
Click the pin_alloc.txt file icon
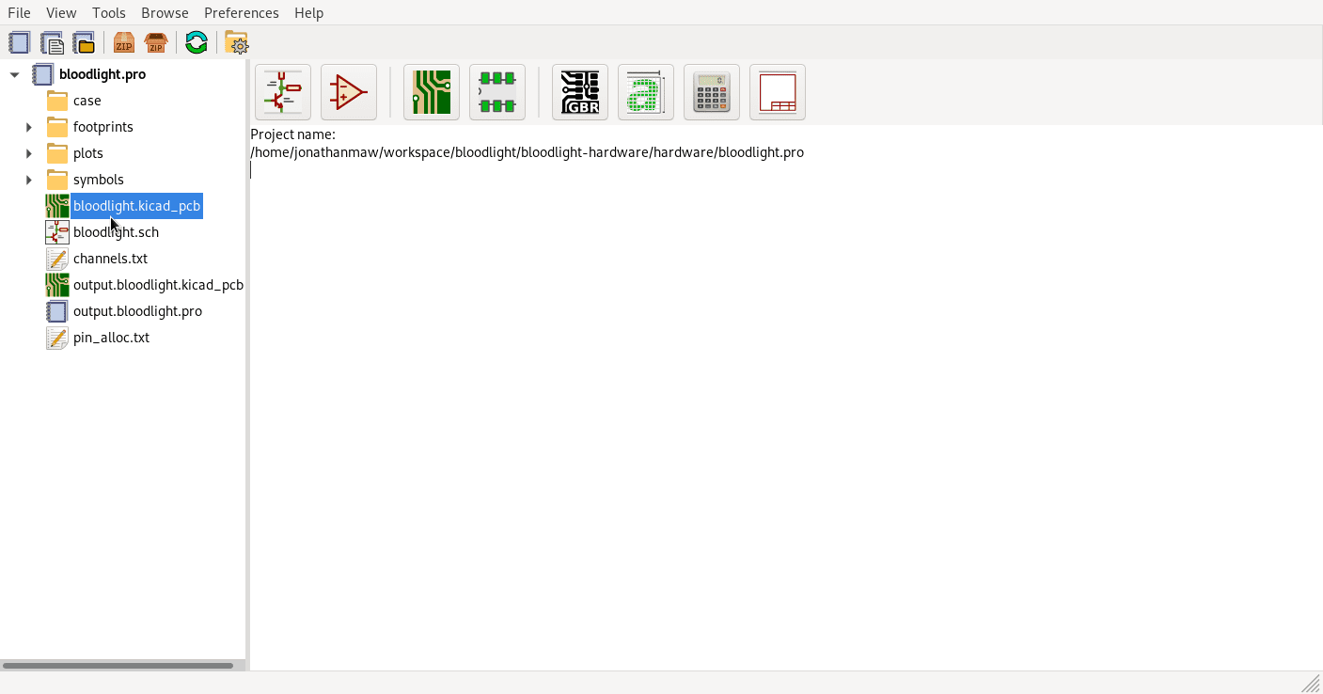tap(57, 338)
